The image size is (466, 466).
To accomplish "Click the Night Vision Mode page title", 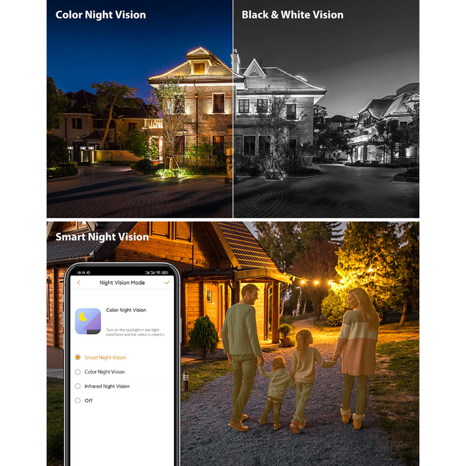I will pyautogui.click(x=122, y=283).
